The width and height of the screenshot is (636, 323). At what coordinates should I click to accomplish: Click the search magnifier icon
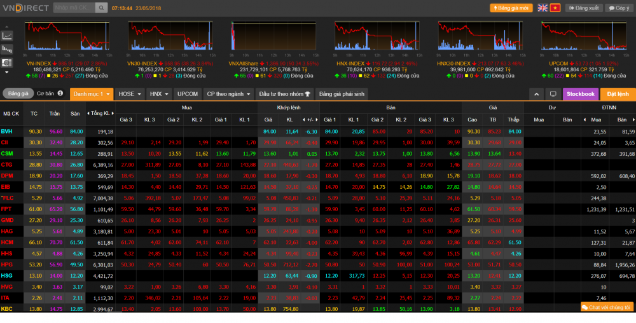tap(102, 8)
